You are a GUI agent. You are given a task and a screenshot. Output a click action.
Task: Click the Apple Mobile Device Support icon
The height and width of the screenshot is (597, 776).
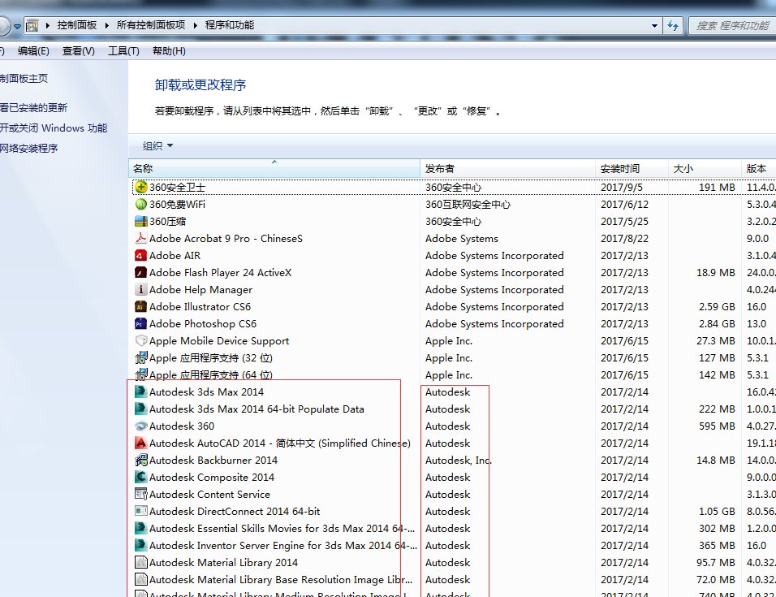click(x=140, y=340)
